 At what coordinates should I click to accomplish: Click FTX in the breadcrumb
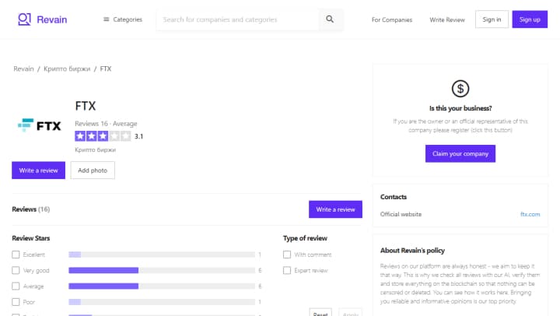pos(106,68)
